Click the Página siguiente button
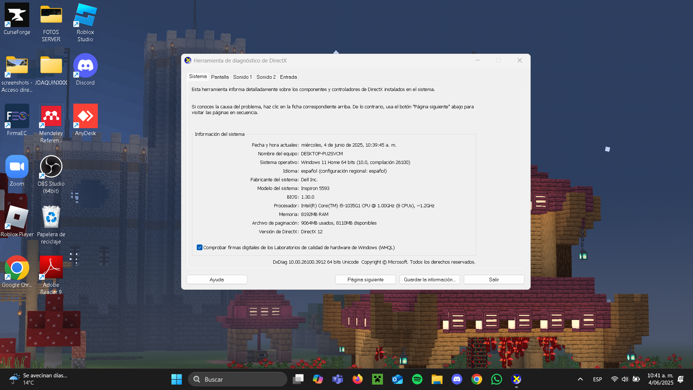The image size is (693, 390). pos(365,279)
